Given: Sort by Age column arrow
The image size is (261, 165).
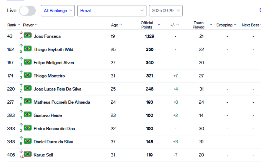Looking at the screenshot, I should (121, 25).
